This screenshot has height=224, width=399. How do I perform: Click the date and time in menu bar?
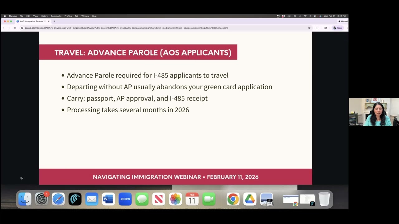tap(335, 16)
